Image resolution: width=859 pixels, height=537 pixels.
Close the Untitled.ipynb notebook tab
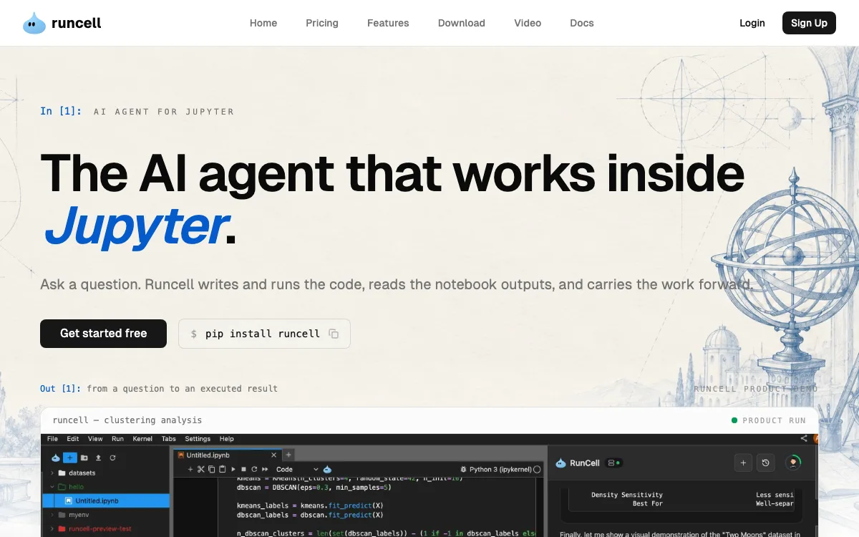[273, 455]
